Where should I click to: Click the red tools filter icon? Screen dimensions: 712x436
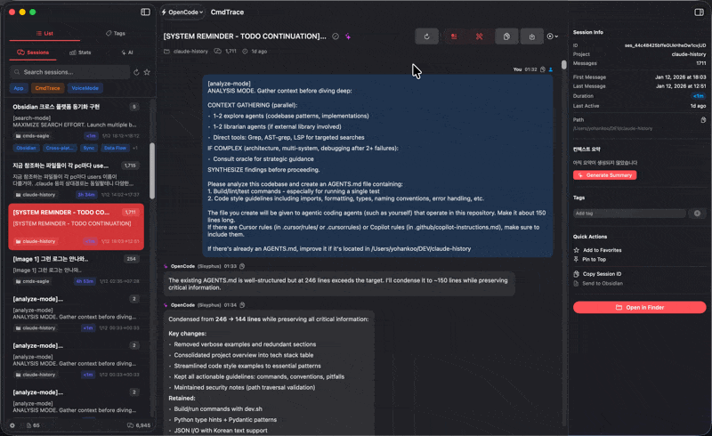point(479,36)
